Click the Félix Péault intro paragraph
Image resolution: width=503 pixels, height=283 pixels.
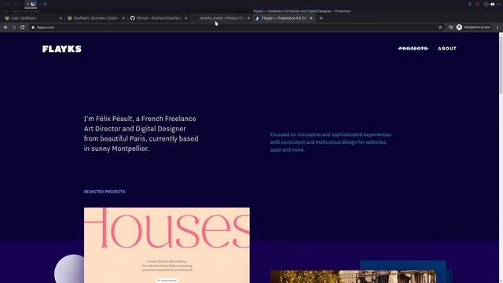[x=141, y=134]
